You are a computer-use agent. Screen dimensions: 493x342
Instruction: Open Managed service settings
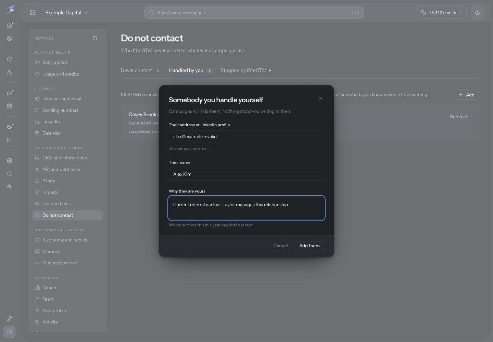(67, 263)
